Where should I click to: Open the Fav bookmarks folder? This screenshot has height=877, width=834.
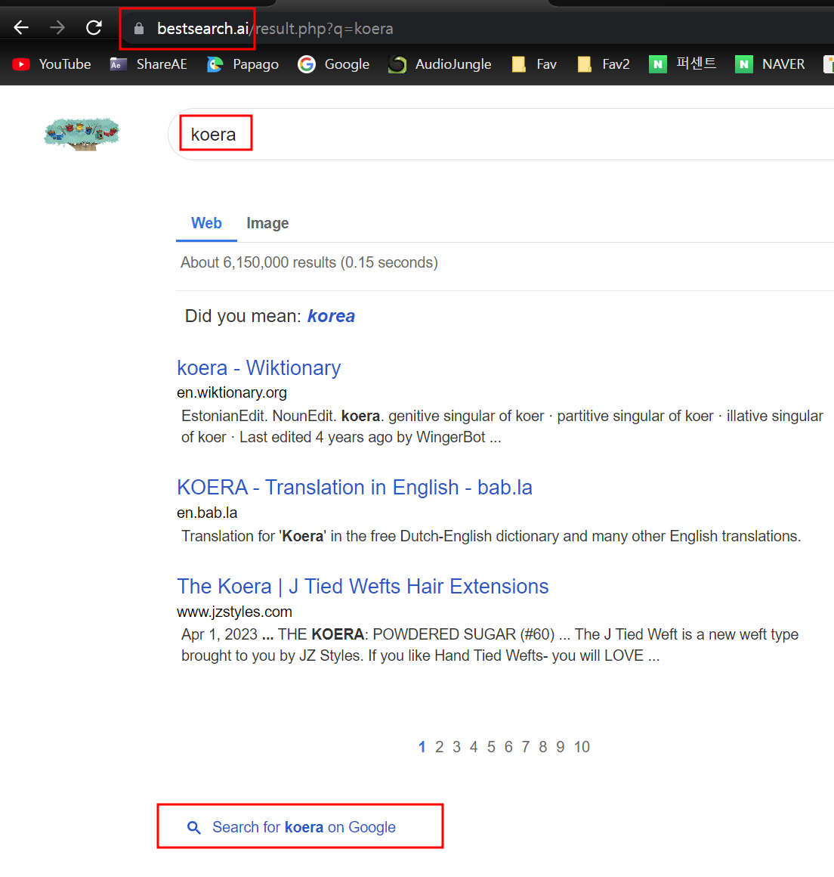[x=534, y=64]
